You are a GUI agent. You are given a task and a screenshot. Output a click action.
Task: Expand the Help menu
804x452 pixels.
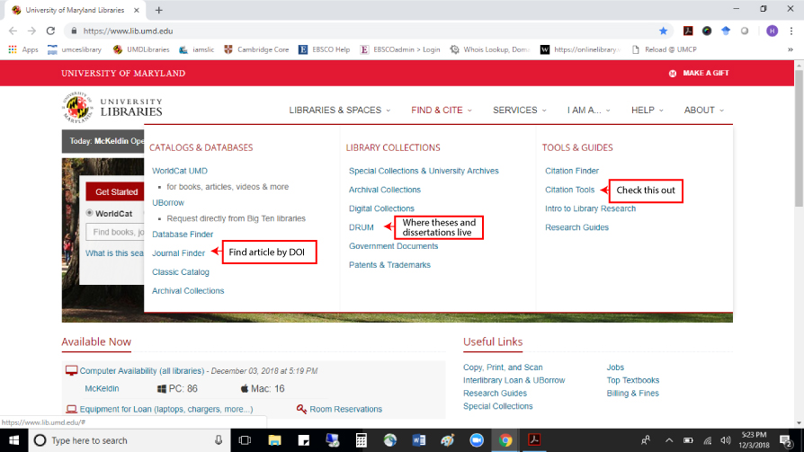point(648,111)
